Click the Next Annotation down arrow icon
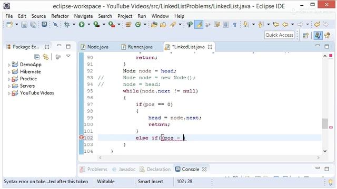337x189 pixels. [246, 25]
